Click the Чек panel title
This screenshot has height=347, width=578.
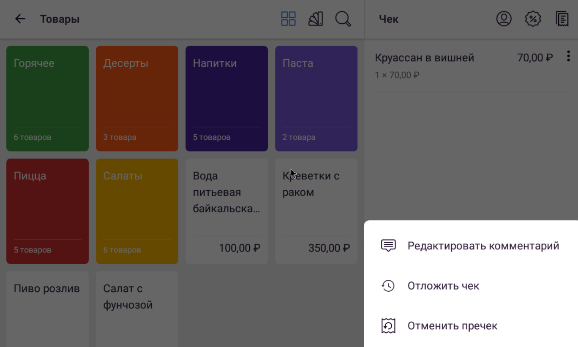(x=389, y=19)
